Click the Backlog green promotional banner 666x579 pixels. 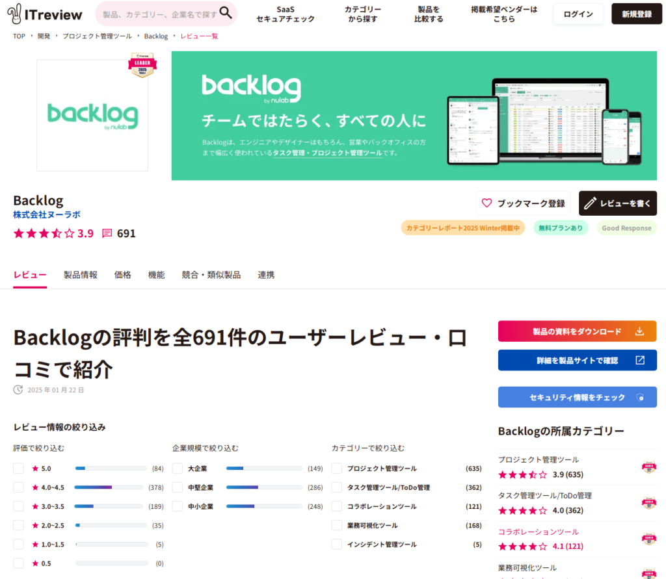click(414, 116)
